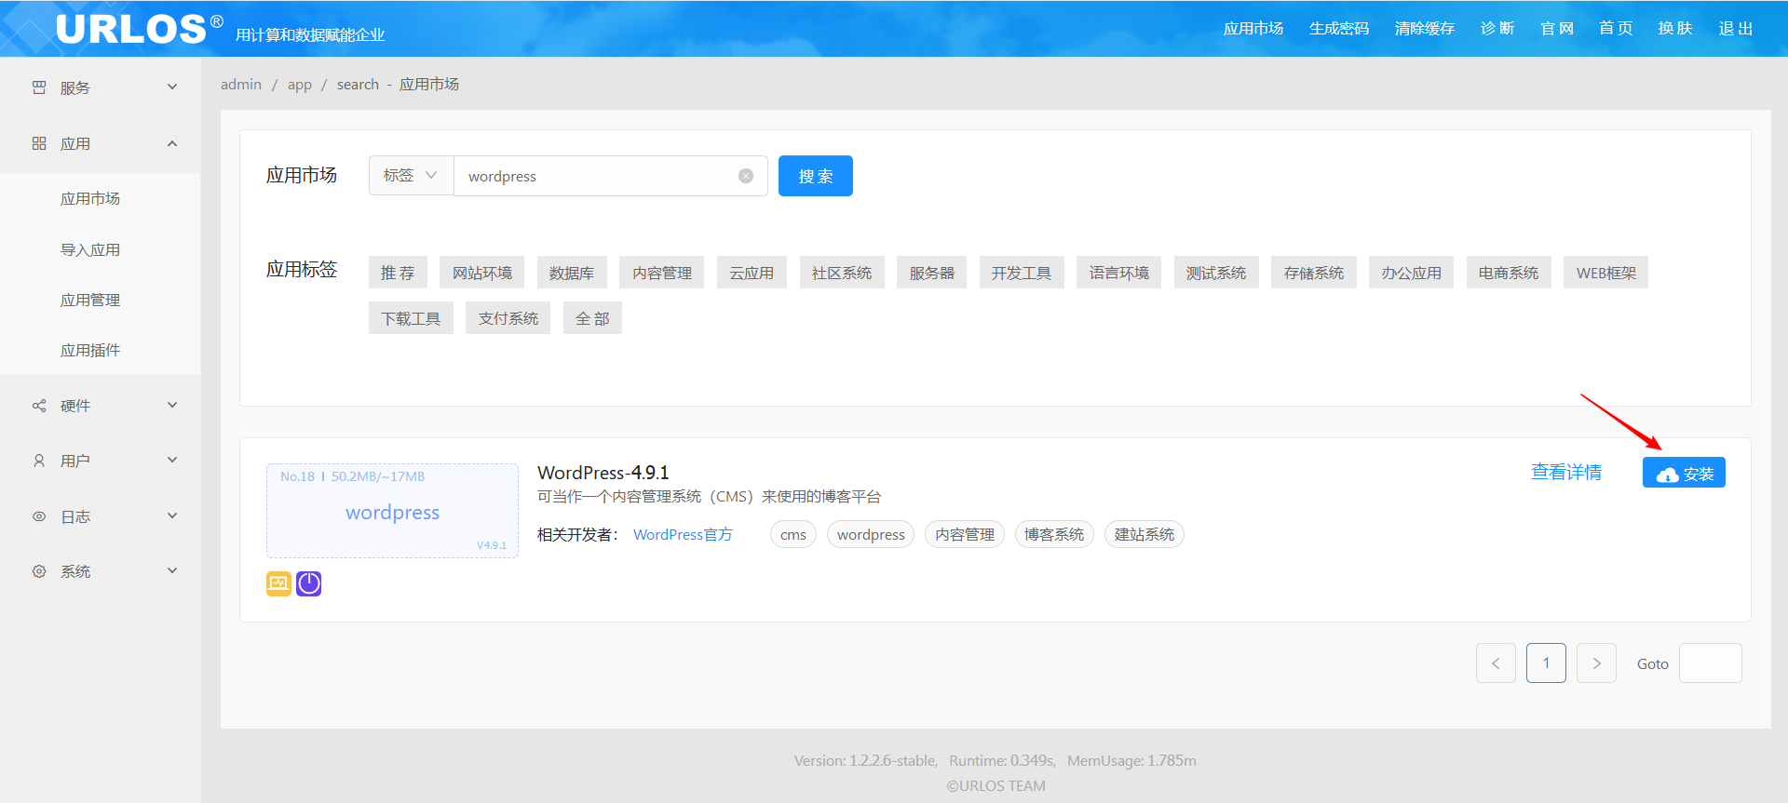Click the 搜索 button

[816, 176]
